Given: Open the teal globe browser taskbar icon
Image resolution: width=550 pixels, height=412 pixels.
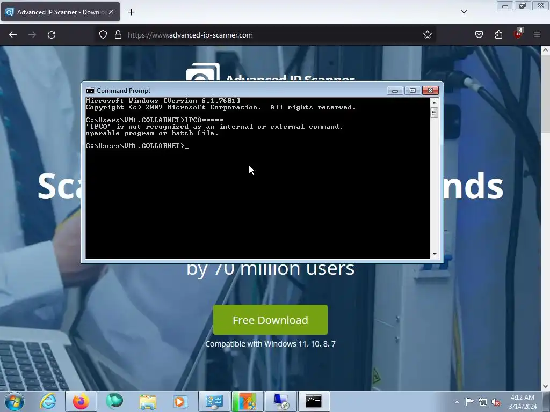Looking at the screenshot, I should click(114, 401).
